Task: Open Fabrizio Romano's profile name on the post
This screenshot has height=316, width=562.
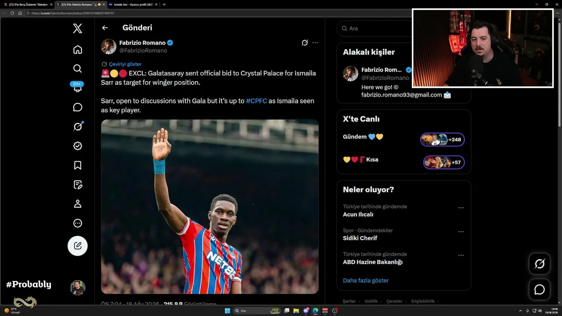Action: pyautogui.click(x=142, y=43)
